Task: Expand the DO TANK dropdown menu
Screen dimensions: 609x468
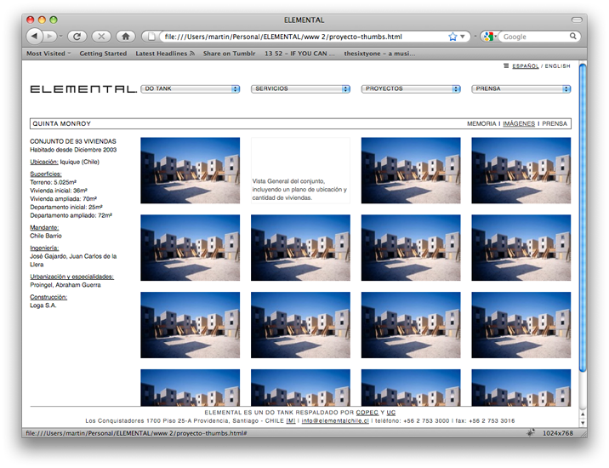Action: coord(191,89)
